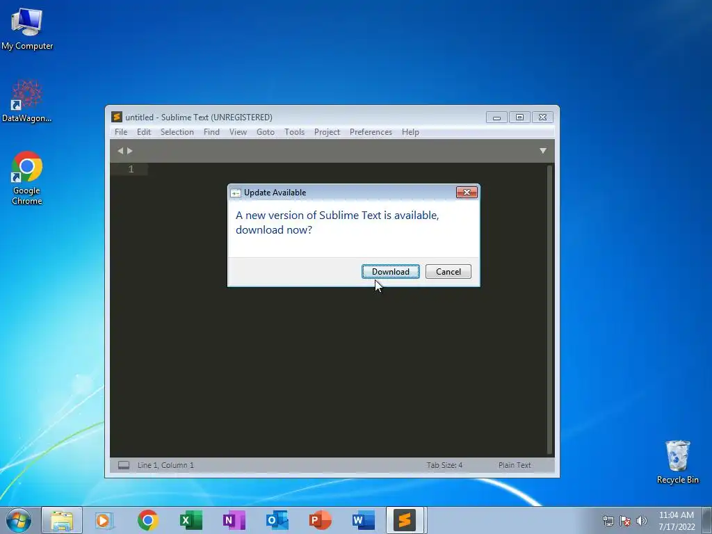The image size is (712, 534).
Task: Open PowerPoint from the taskbar
Action: pos(320,520)
